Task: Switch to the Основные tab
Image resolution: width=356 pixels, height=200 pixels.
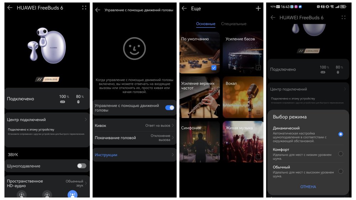Action: pos(205,24)
